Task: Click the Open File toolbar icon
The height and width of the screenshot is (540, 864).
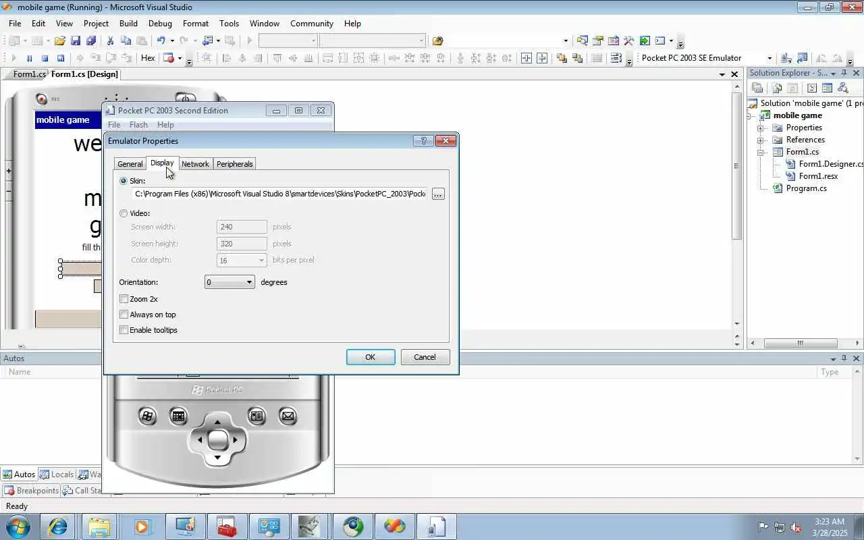Action: tap(60, 40)
